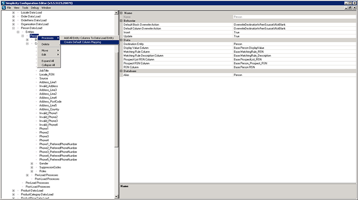The width and height of the screenshot is (358, 200).
Task: Minimize the inner document window
Action: coord(347,8)
